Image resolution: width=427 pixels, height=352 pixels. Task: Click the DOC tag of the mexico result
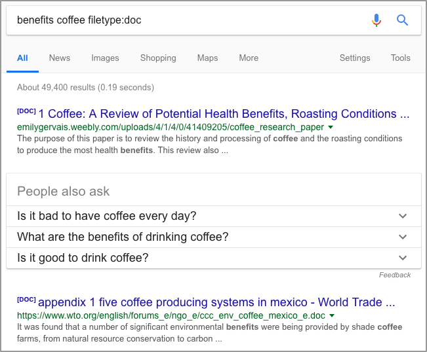click(26, 300)
